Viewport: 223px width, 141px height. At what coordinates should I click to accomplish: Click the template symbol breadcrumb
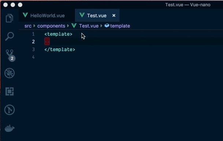(120, 26)
